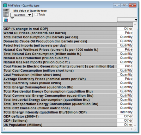Click the Analytica window title icon
141x135 pixels.
tap(5, 5)
